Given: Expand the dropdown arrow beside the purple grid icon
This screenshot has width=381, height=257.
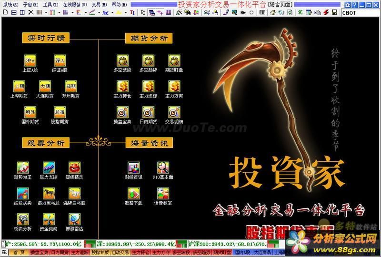Looking at the screenshot, I should point(72,13).
